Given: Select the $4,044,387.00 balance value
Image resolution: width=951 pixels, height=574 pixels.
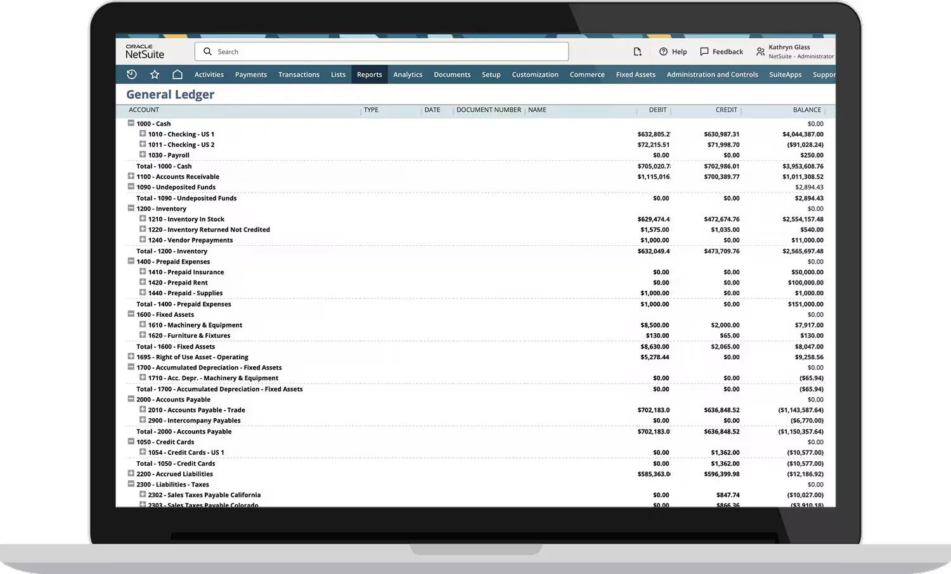Looking at the screenshot, I should point(803,134).
